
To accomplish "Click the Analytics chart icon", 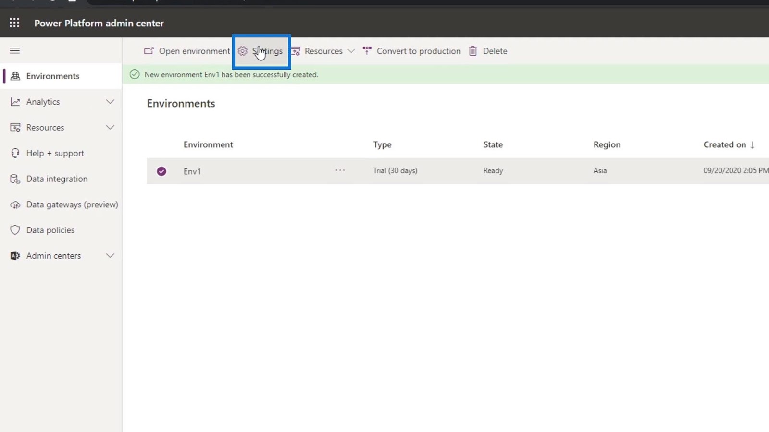I will coord(15,102).
